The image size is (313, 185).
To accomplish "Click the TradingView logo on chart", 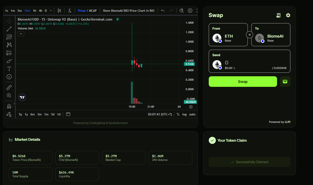I will click(x=22, y=97).
